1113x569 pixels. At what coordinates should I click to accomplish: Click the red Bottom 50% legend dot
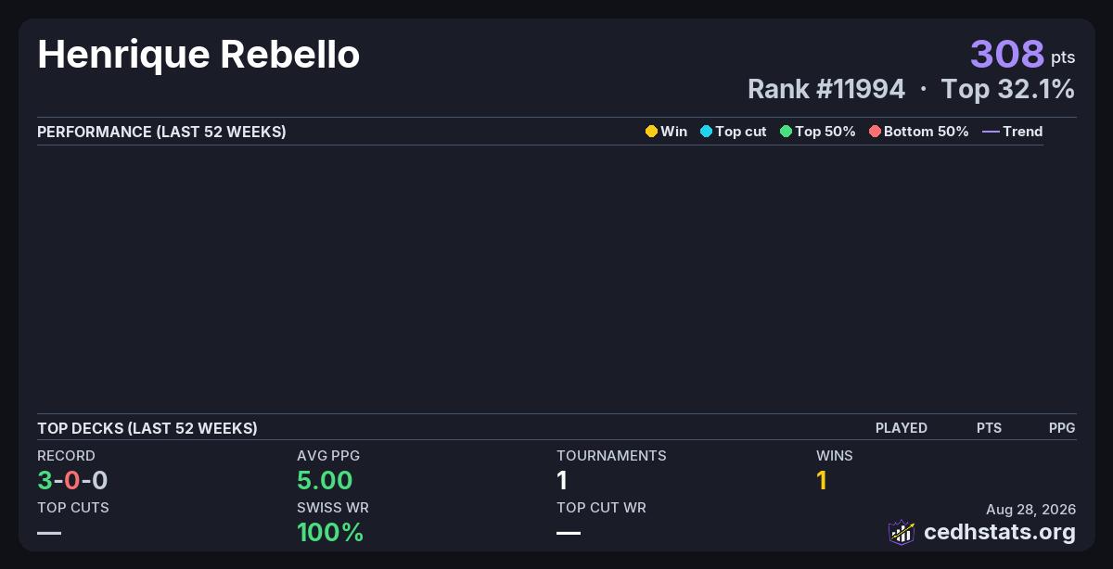click(x=875, y=132)
